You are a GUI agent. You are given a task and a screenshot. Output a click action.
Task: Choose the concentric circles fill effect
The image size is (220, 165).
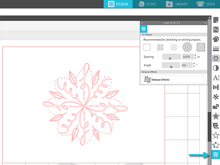pyautogui.click(x=187, y=47)
